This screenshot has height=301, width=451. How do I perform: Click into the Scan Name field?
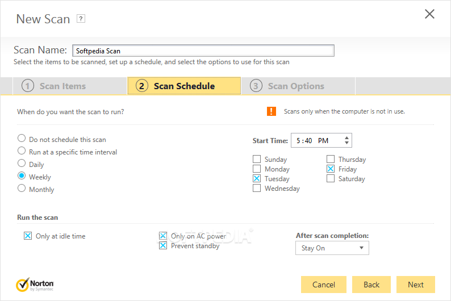[x=203, y=51]
